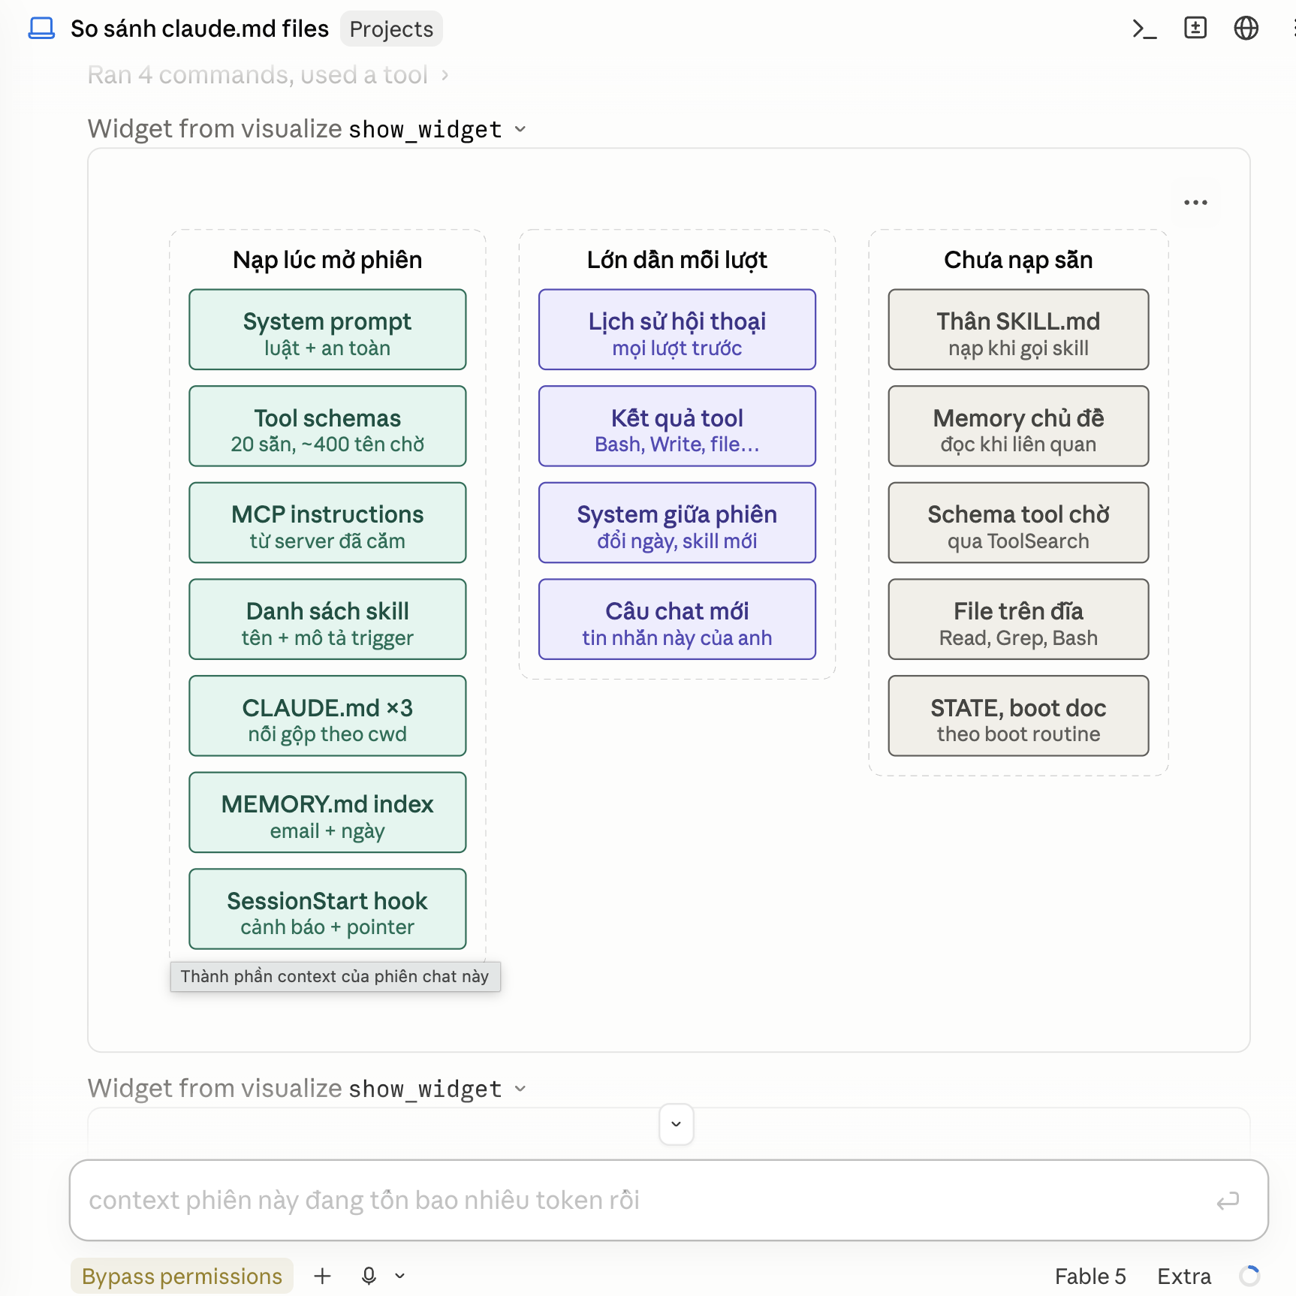Click the plus attach icon
This screenshot has width=1296, height=1296.
pyautogui.click(x=322, y=1276)
